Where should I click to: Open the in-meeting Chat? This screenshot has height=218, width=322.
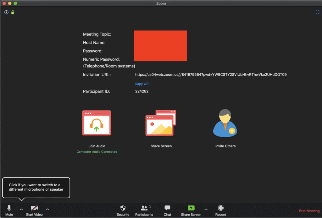point(167,210)
